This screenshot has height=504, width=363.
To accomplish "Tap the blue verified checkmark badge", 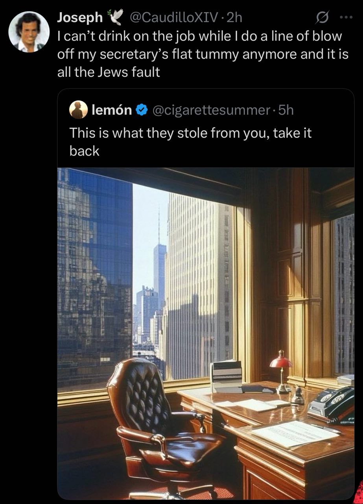I will pyautogui.click(x=140, y=111).
